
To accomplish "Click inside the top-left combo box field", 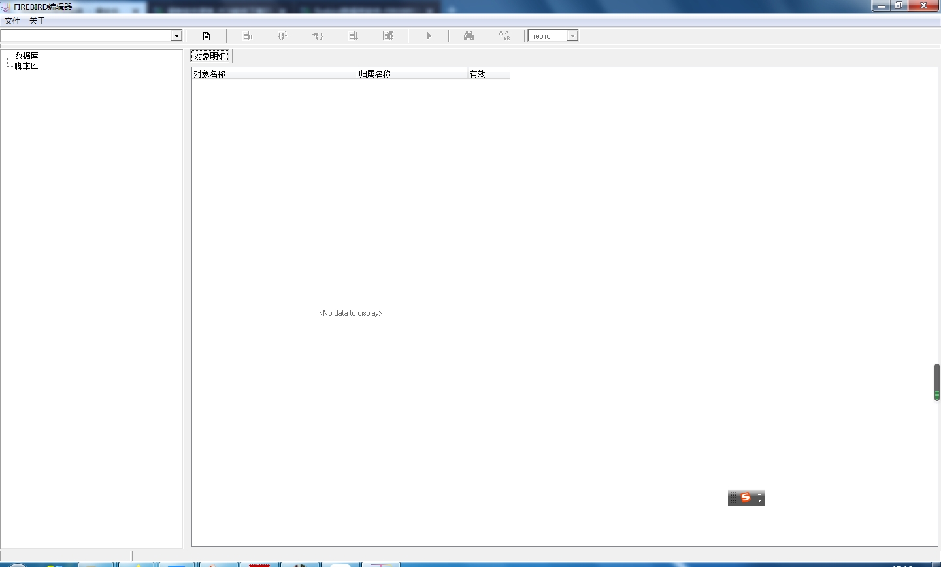I will click(85, 36).
